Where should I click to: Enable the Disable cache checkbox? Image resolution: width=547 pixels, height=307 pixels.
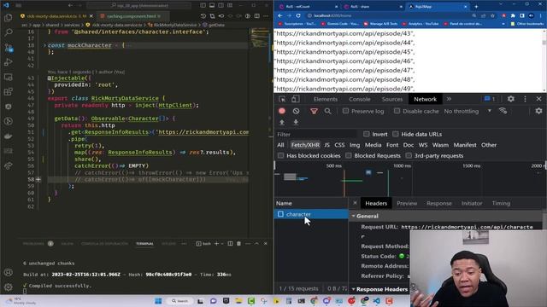click(397, 111)
